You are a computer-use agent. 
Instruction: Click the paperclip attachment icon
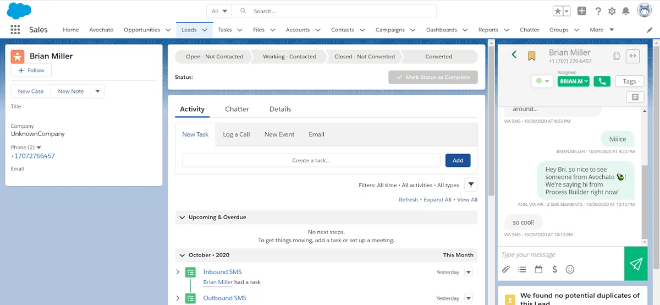(x=506, y=269)
